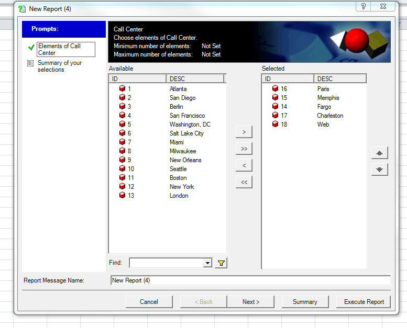Move selected element up with arrow button
The height and width of the screenshot is (328, 407).
coord(379,153)
